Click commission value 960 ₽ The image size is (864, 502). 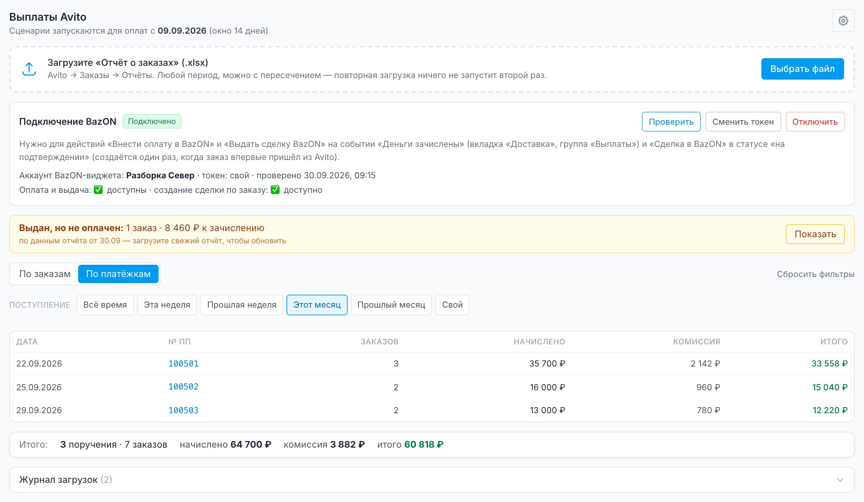pos(708,387)
